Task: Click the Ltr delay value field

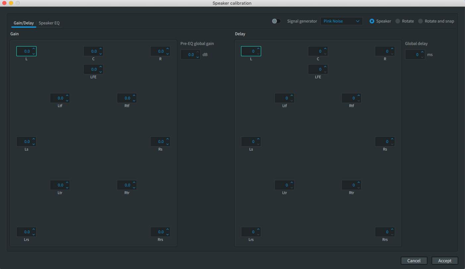Action: click(282, 185)
